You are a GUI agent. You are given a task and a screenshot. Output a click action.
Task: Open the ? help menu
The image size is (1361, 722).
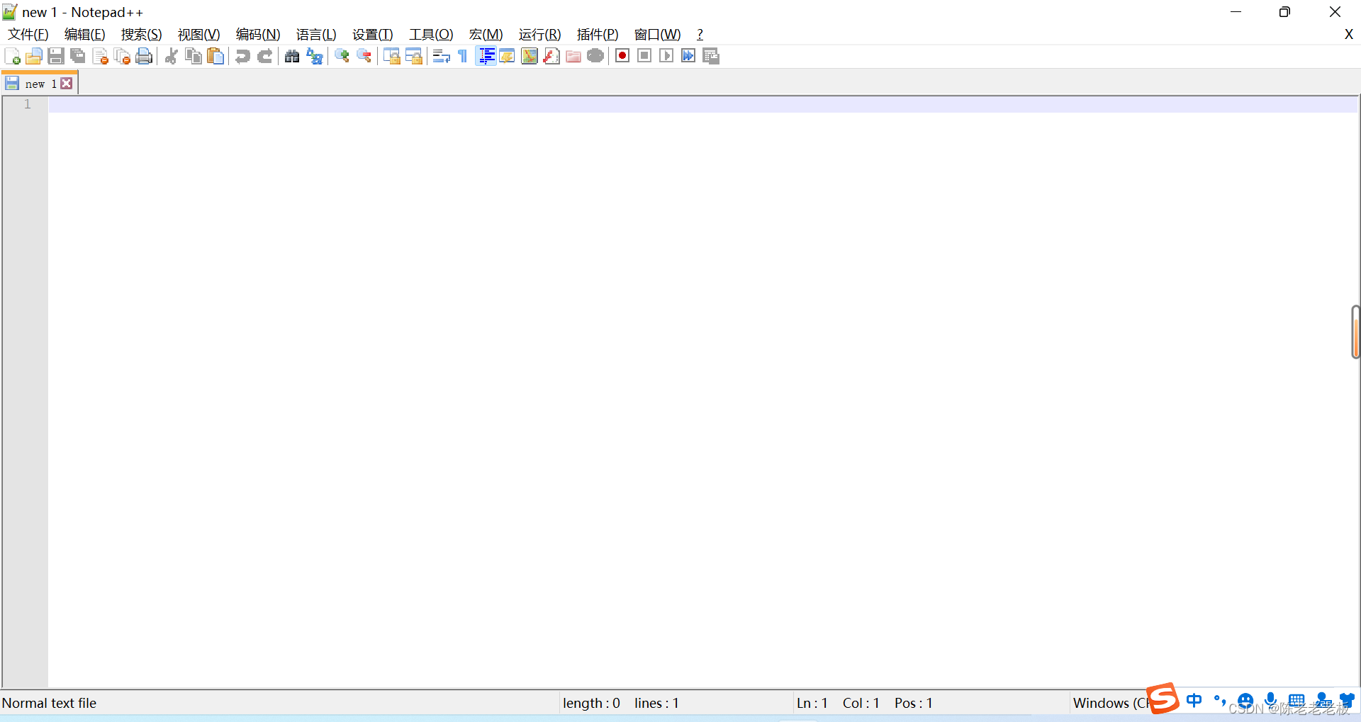700,35
